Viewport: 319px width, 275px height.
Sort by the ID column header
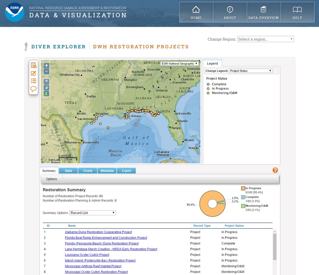click(x=48, y=226)
